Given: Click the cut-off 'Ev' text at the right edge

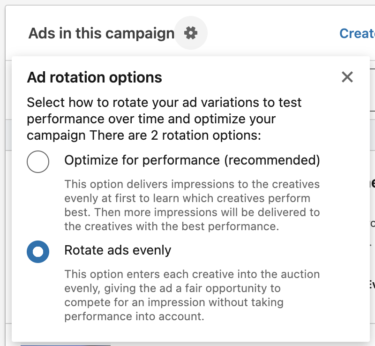Looking at the screenshot, I should click(372, 284).
